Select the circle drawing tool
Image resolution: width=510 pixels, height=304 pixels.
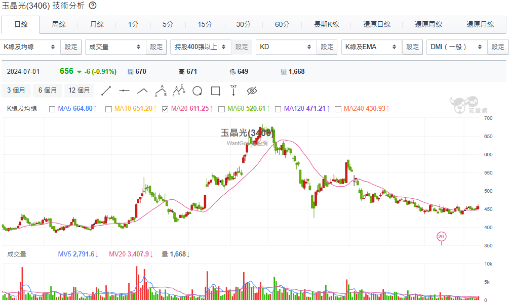[197, 91]
